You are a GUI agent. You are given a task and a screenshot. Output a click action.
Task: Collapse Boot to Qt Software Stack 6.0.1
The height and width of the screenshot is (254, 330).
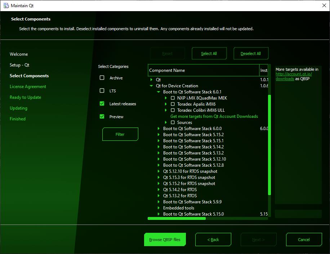click(159, 92)
